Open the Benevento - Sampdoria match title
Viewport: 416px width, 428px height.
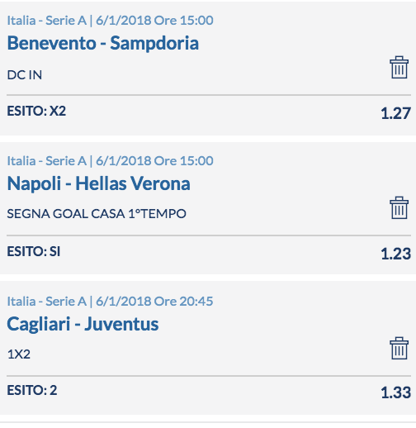click(102, 43)
